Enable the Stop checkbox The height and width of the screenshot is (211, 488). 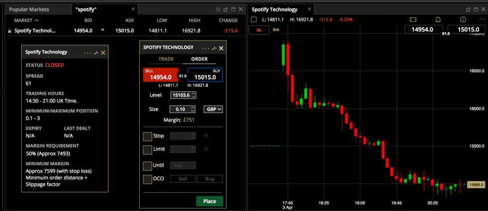147,136
